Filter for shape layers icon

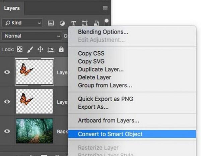click(85, 23)
